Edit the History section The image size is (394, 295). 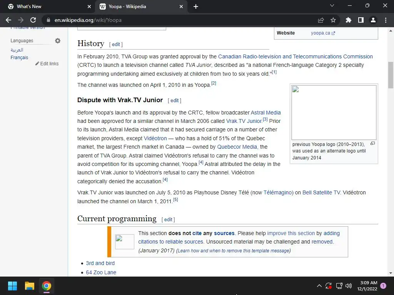click(x=116, y=45)
